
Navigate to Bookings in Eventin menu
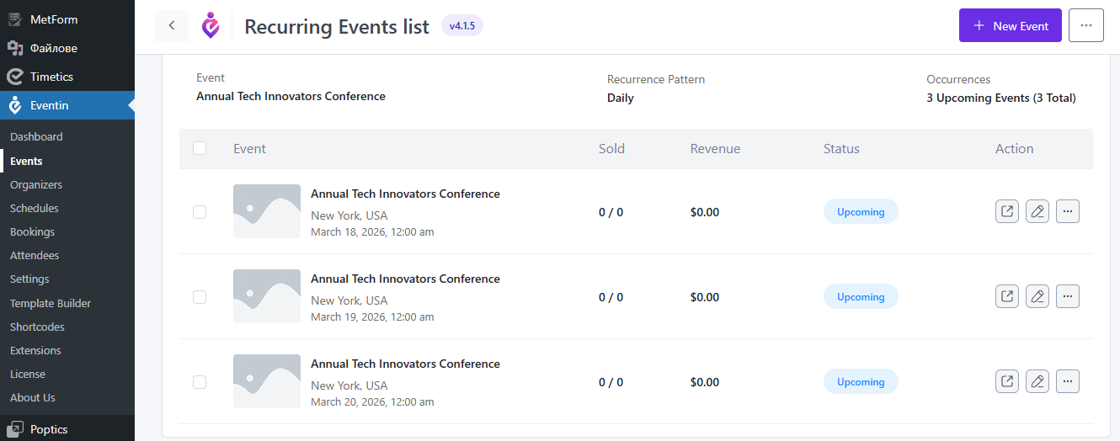(32, 231)
